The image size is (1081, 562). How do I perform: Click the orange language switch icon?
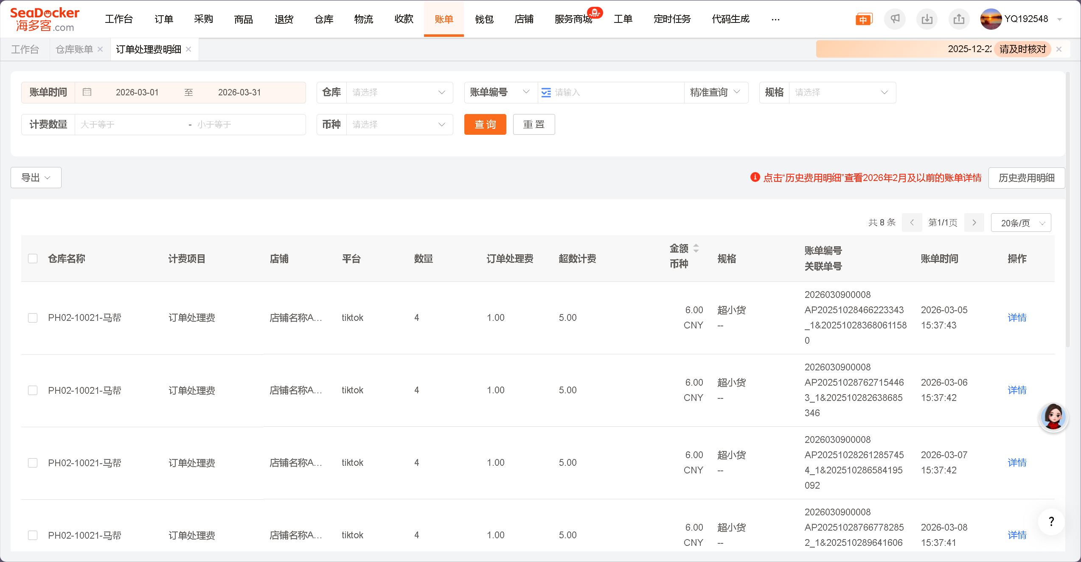[863, 19]
